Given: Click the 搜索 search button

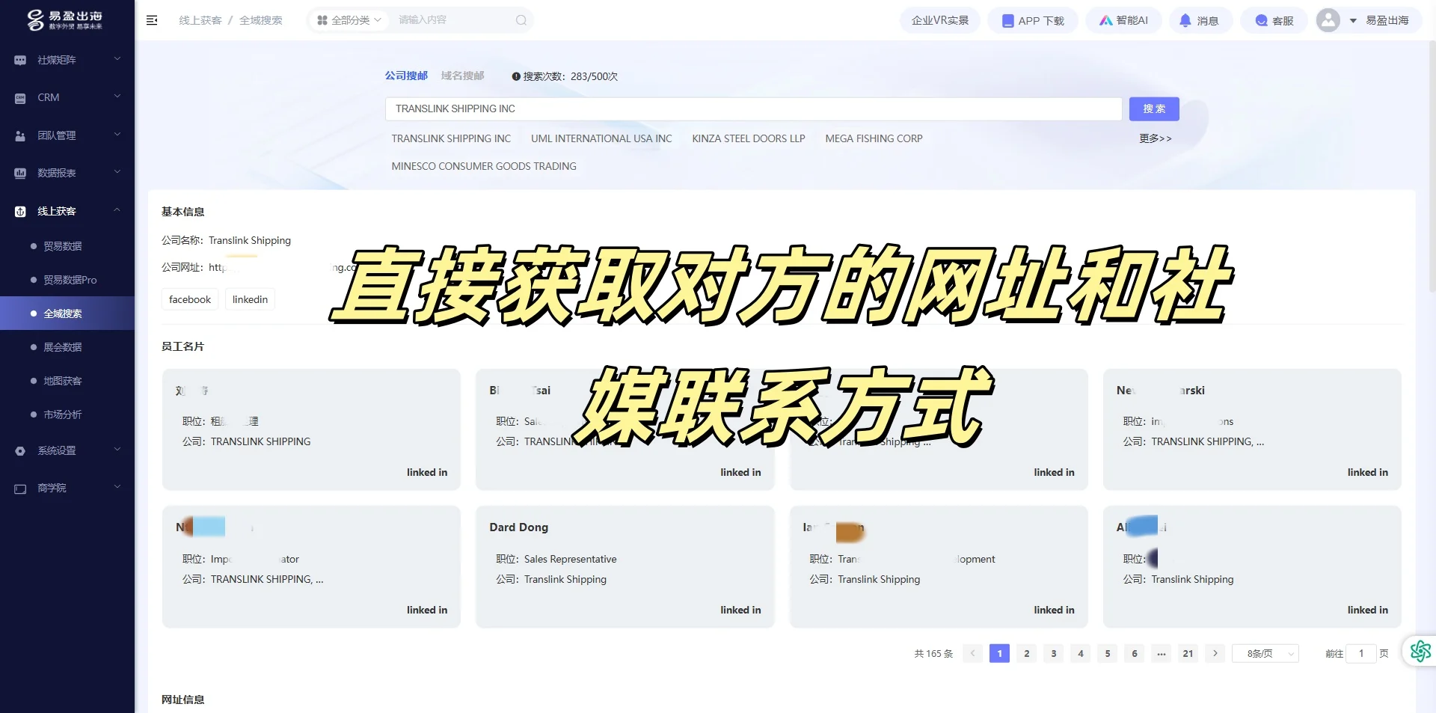Looking at the screenshot, I should pyautogui.click(x=1153, y=108).
